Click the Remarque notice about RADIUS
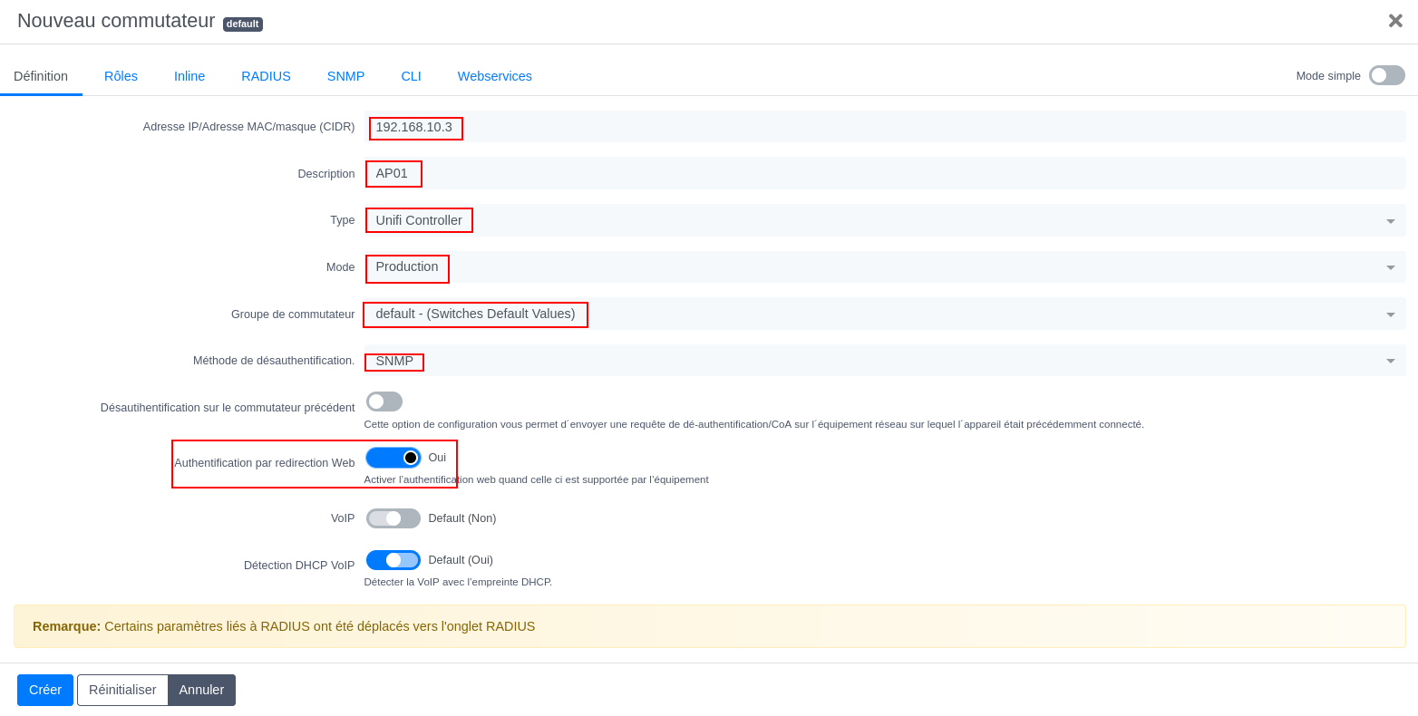1418x716 pixels. click(x=710, y=626)
